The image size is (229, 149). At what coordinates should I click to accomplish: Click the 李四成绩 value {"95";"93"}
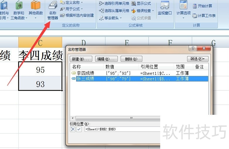point(118,73)
